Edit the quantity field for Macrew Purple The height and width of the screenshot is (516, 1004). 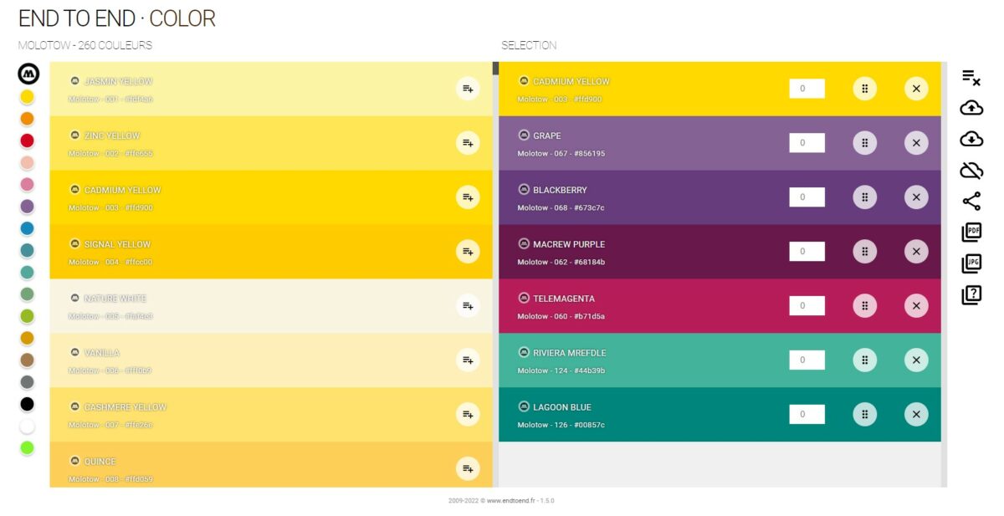point(807,252)
